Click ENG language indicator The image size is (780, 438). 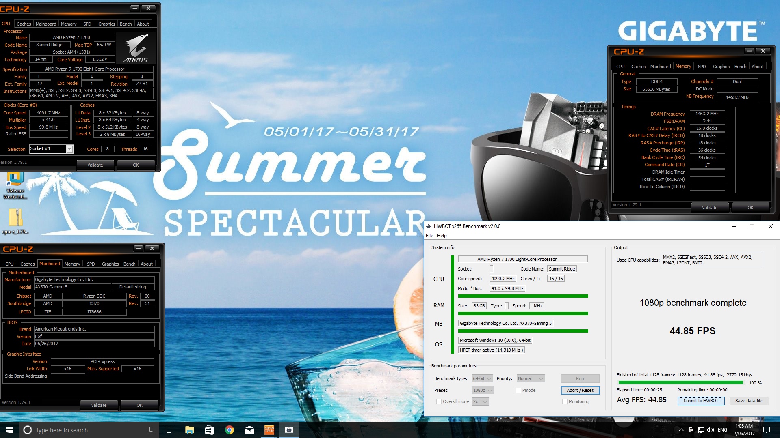point(722,430)
